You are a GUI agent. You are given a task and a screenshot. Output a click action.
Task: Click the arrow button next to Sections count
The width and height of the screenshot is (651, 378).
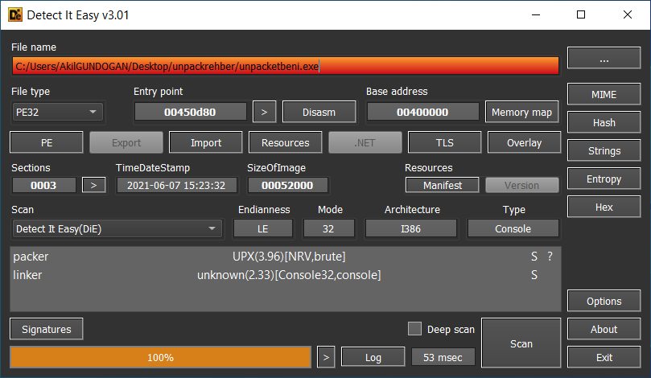pos(94,185)
